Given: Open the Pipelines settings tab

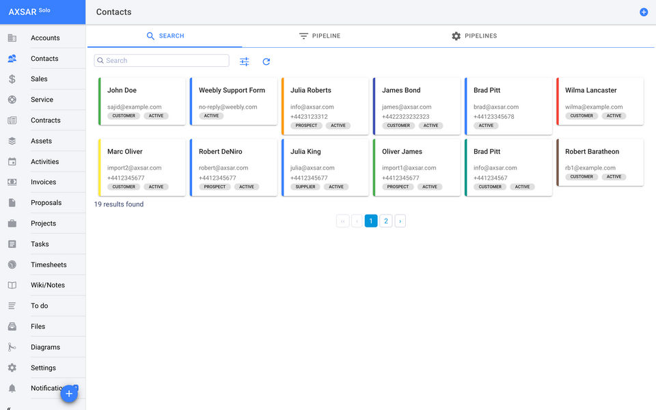Looking at the screenshot, I should click(x=474, y=36).
